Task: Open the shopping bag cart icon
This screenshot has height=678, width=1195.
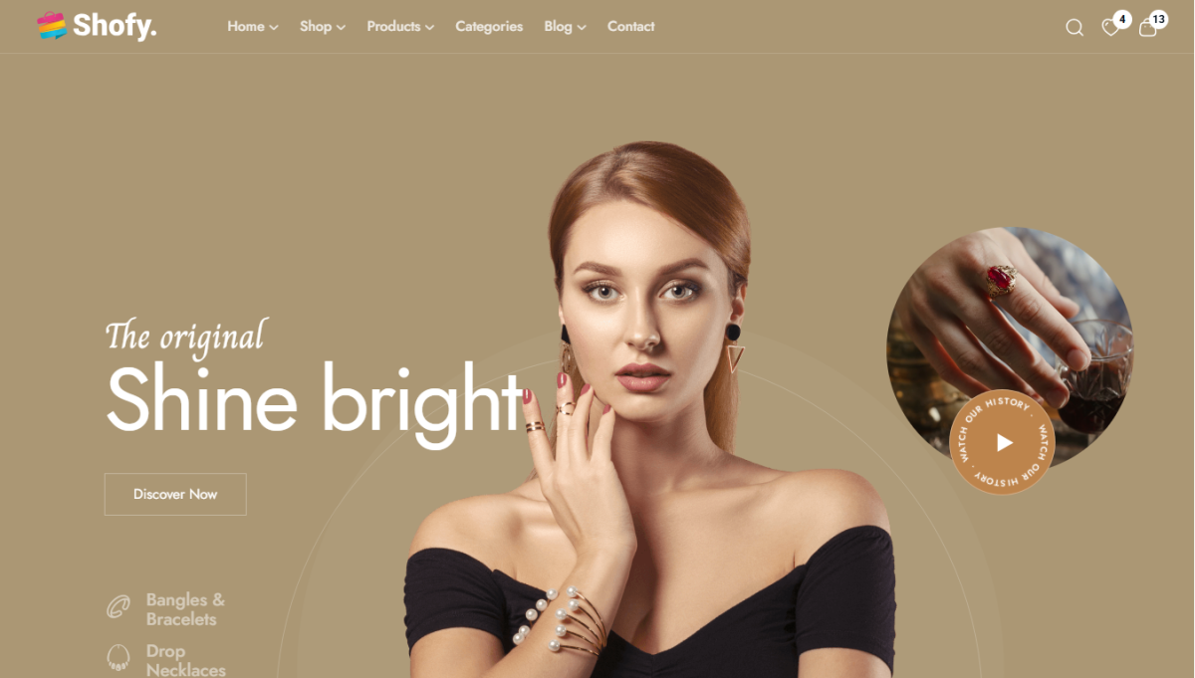Action: click(x=1148, y=28)
